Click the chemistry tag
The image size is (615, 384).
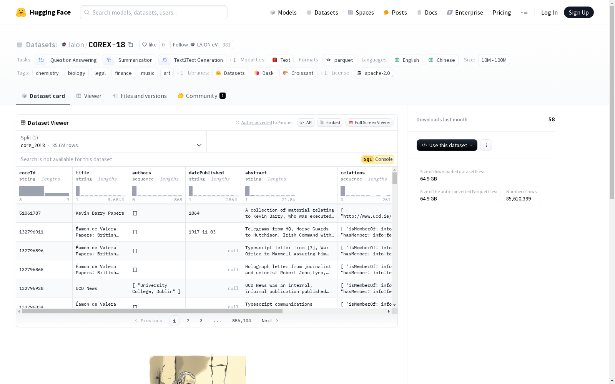(47, 73)
